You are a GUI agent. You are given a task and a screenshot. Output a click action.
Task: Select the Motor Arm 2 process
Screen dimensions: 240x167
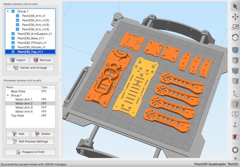pos(30,103)
